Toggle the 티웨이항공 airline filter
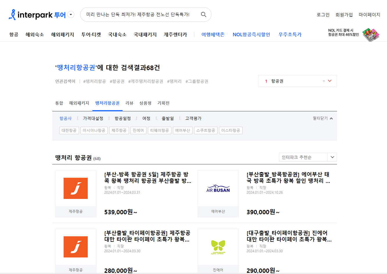This screenshot has width=387, height=274. click(x=160, y=130)
